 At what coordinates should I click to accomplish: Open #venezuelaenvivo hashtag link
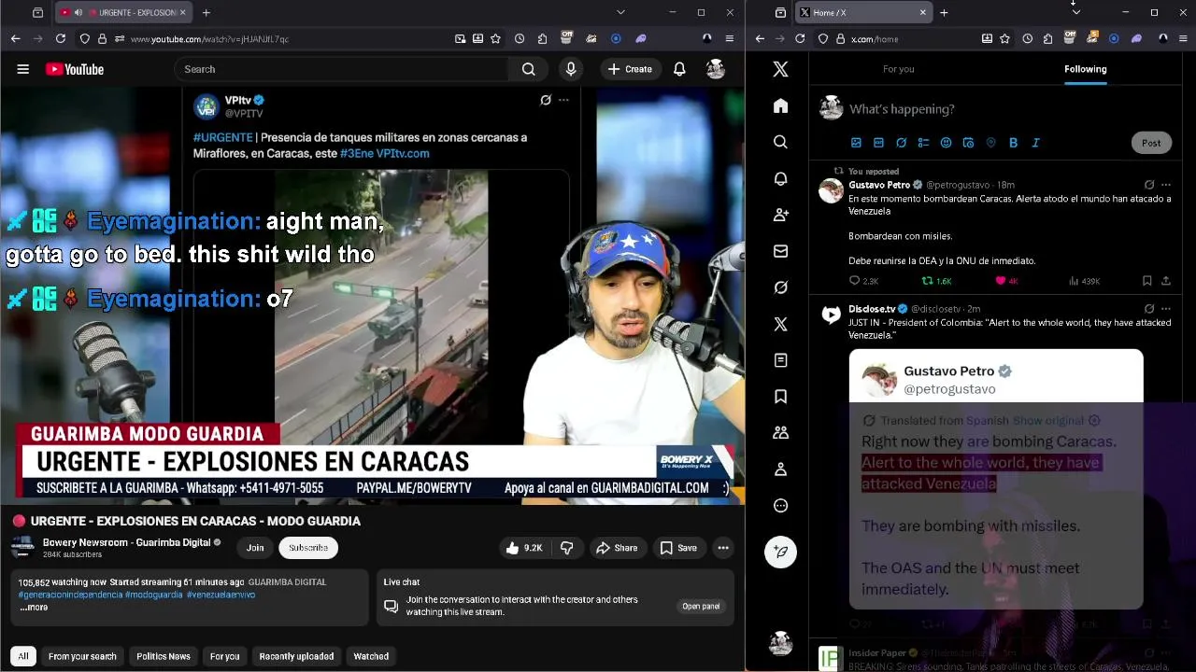click(x=221, y=595)
